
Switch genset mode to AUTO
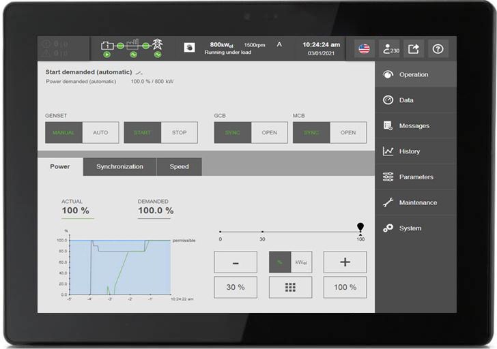click(100, 132)
